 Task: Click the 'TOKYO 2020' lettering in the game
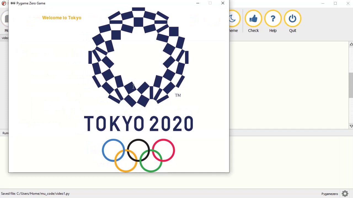click(138, 123)
